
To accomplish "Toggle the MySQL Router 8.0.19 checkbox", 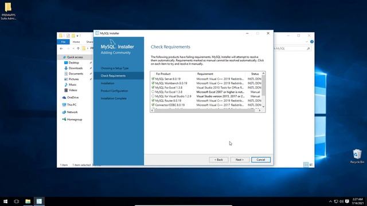I will (x=153, y=101).
